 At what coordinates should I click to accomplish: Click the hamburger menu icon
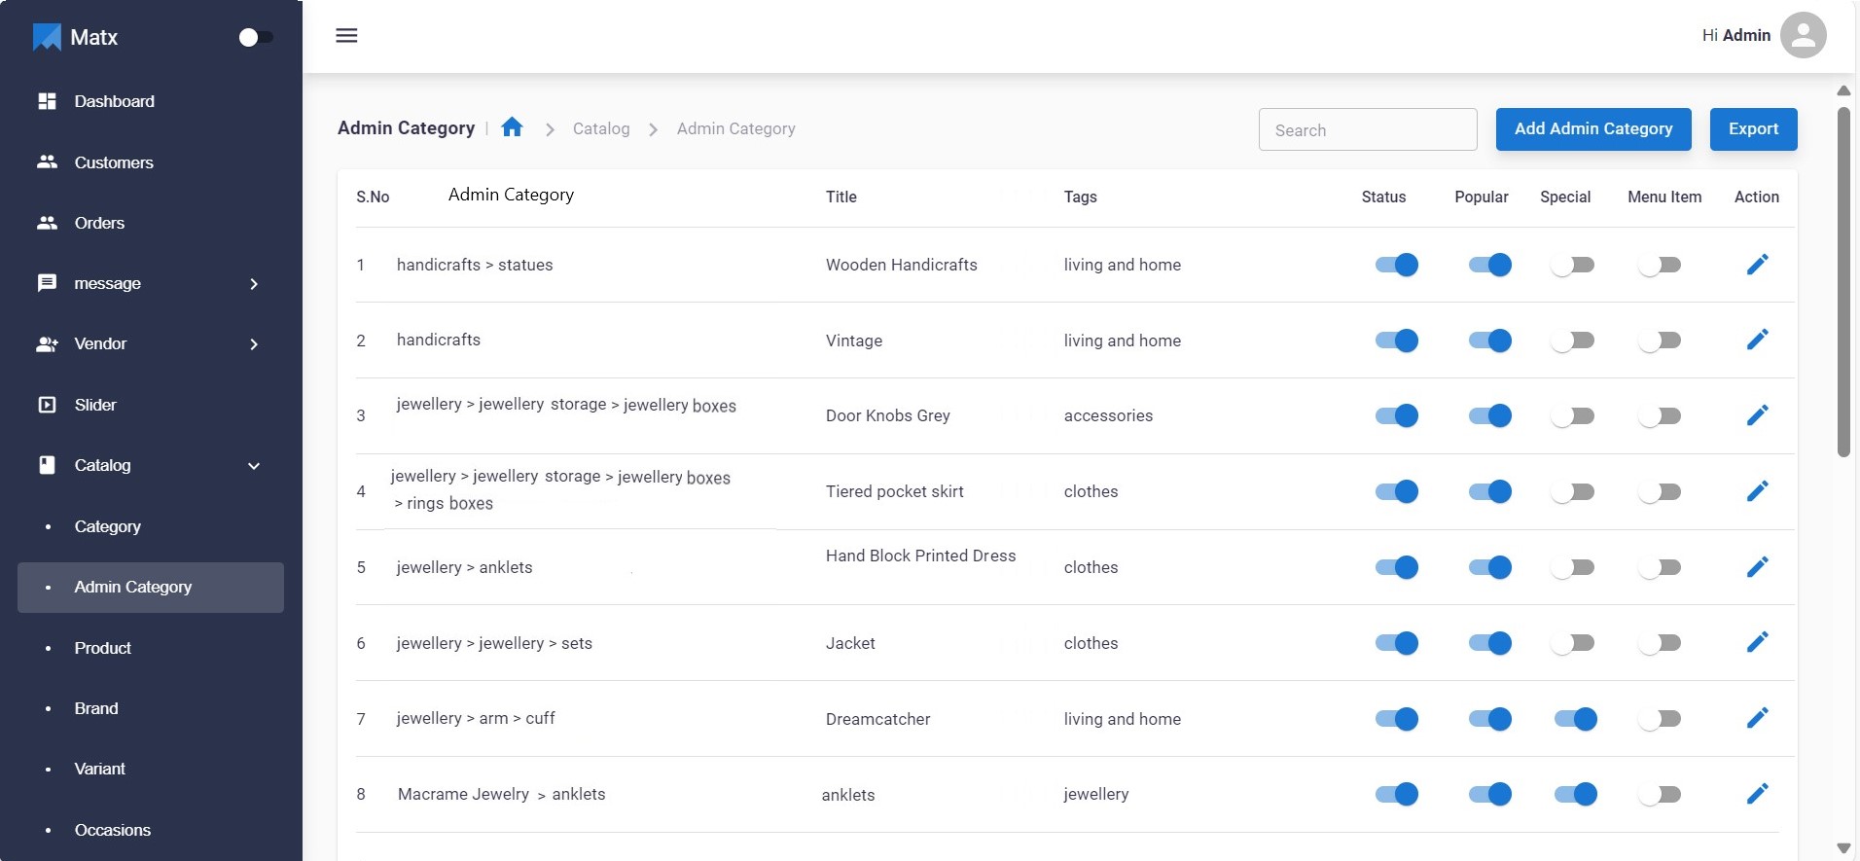coord(346,36)
